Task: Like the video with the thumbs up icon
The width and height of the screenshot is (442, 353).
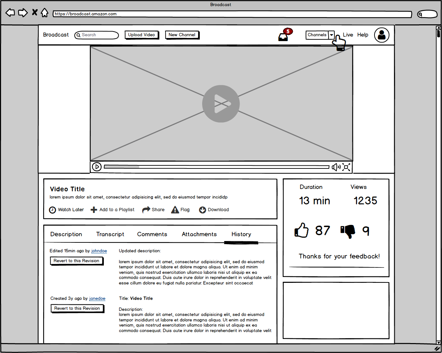Action: (x=302, y=230)
